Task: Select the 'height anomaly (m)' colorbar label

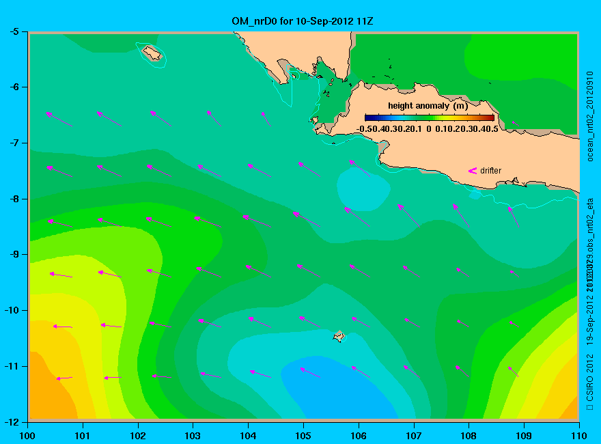Action: point(428,106)
